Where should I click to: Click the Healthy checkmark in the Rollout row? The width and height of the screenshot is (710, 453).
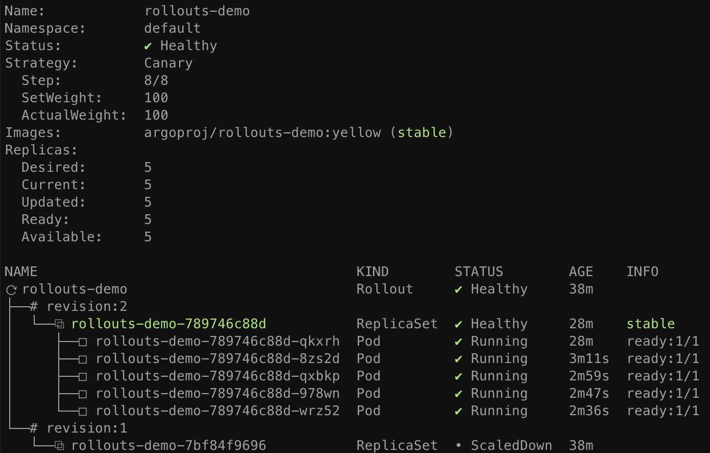coord(459,289)
